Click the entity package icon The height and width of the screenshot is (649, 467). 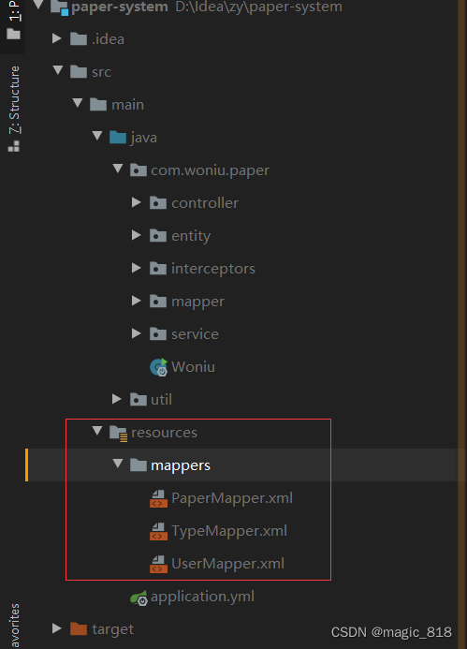pos(158,235)
